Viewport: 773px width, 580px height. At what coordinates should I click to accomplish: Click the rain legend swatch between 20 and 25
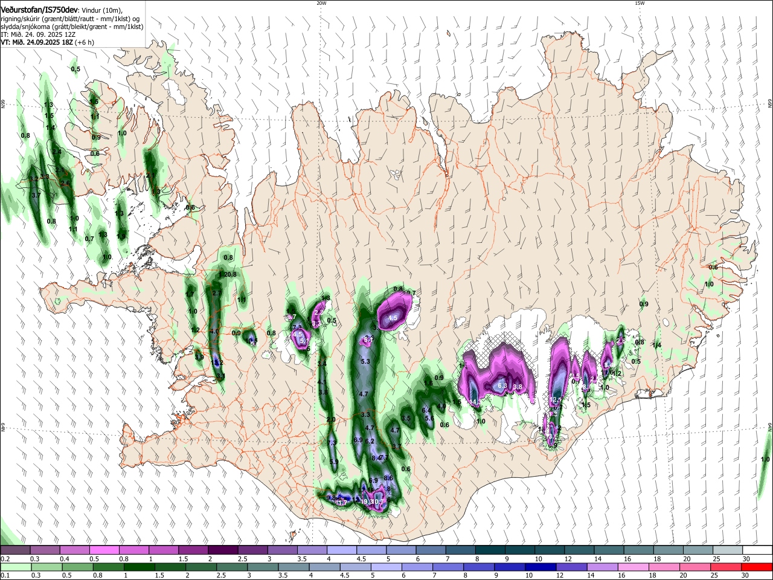pos(694,567)
